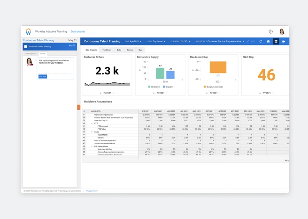Take a snapshot with the camera icon

click(268, 41)
